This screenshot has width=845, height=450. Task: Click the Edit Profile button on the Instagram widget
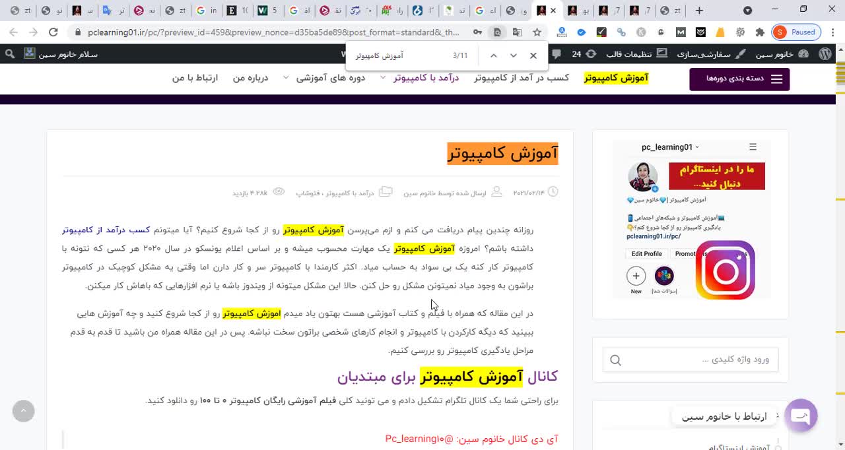coord(646,253)
